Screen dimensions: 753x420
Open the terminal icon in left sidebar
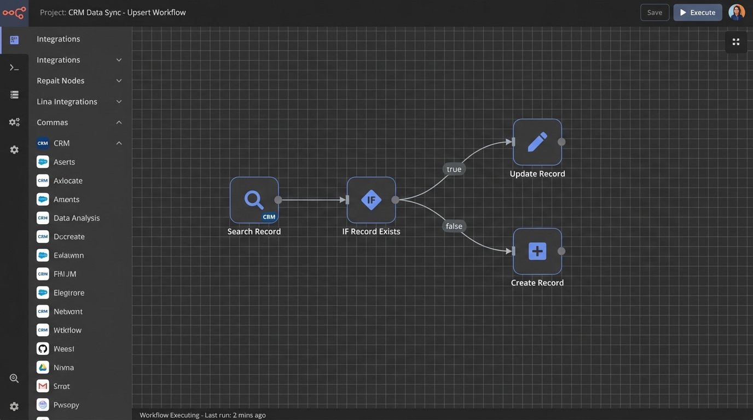click(x=14, y=68)
